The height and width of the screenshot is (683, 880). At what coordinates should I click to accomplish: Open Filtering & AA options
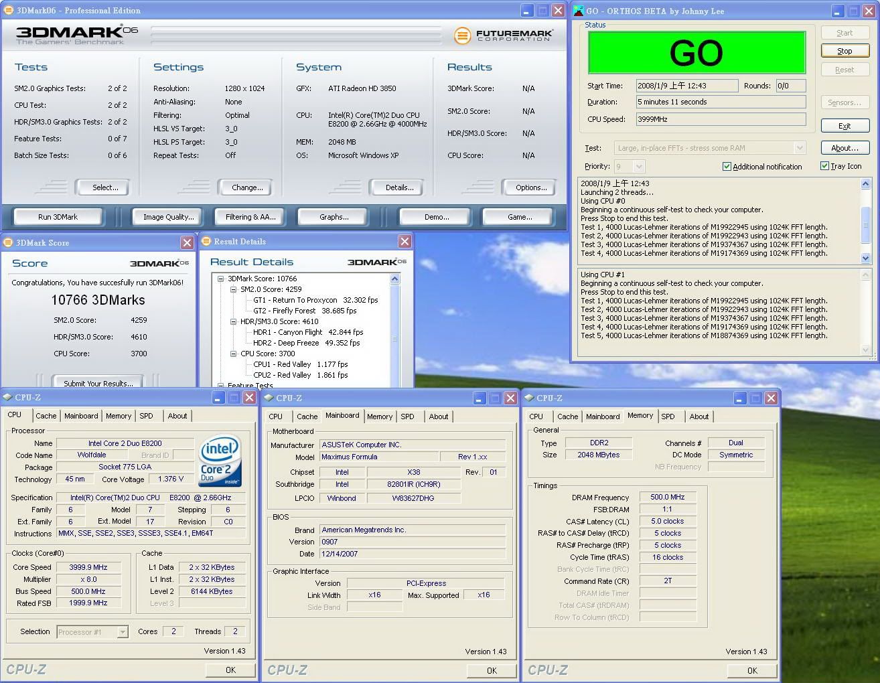coord(250,217)
